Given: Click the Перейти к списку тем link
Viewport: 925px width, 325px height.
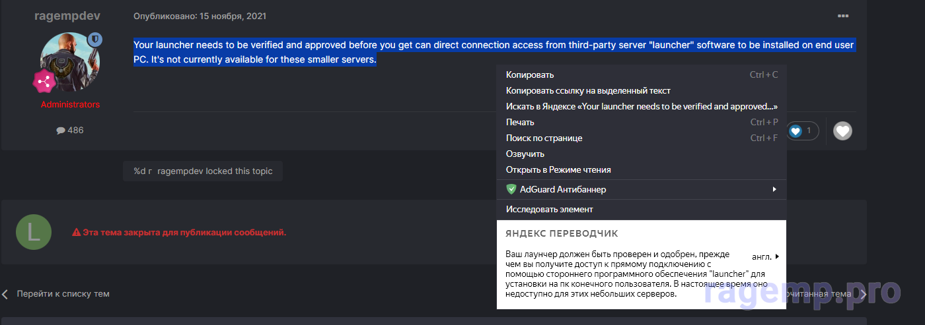Looking at the screenshot, I should (63, 294).
